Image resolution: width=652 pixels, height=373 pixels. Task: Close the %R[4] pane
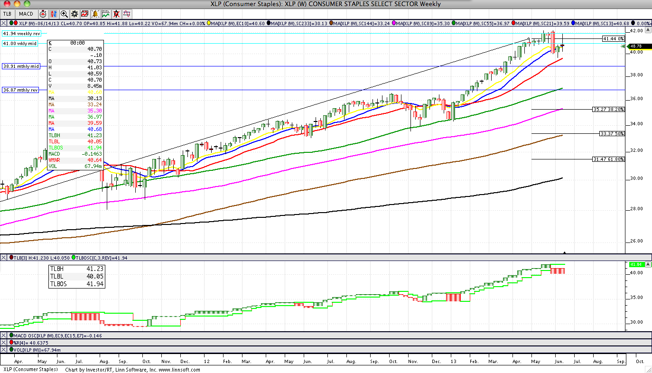pos(4,343)
